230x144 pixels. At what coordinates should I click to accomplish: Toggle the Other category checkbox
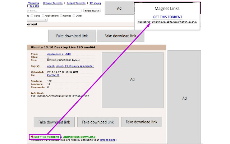74,16
